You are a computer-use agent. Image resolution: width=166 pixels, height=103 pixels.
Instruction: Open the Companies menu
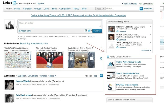(x=65, y=9)
